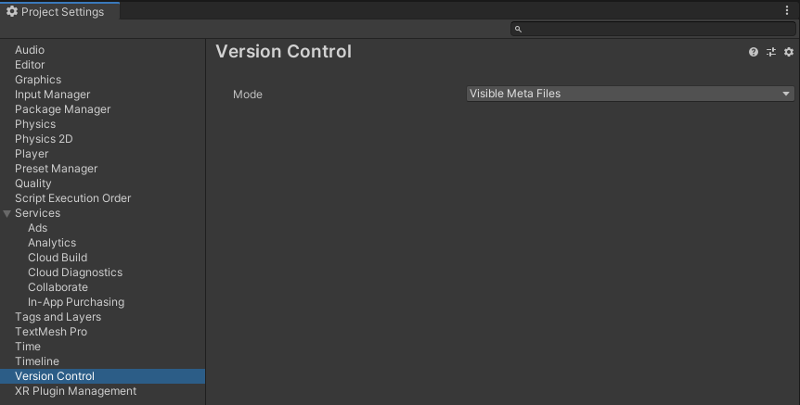800x405 pixels.
Task: Click the window's three-dot options menu
Action: [x=787, y=11]
